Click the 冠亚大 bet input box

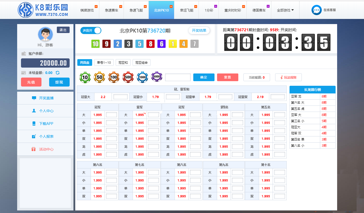pyautogui.click(x=121, y=97)
